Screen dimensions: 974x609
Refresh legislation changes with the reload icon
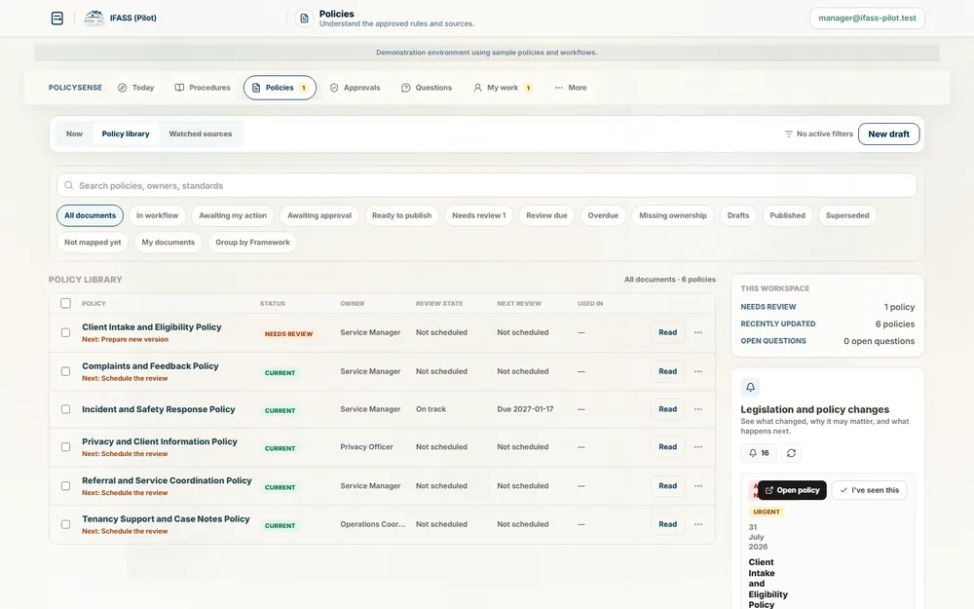[x=791, y=453]
